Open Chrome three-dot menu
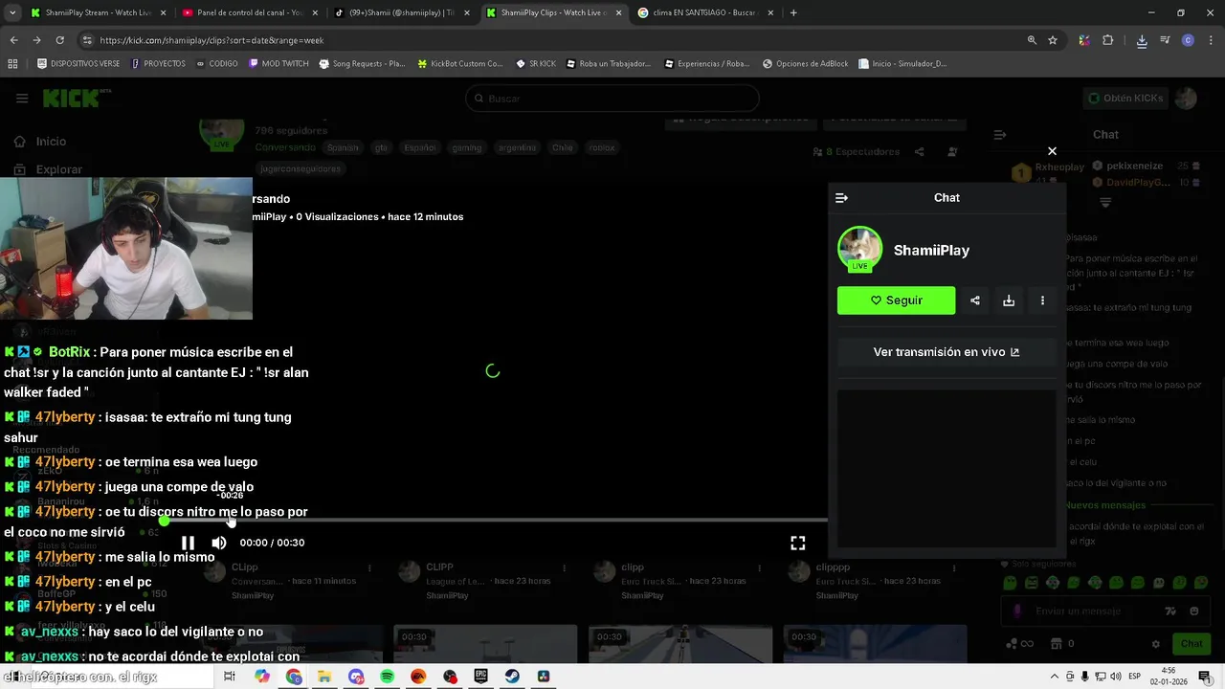Image resolution: width=1225 pixels, height=689 pixels. coord(1211,40)
